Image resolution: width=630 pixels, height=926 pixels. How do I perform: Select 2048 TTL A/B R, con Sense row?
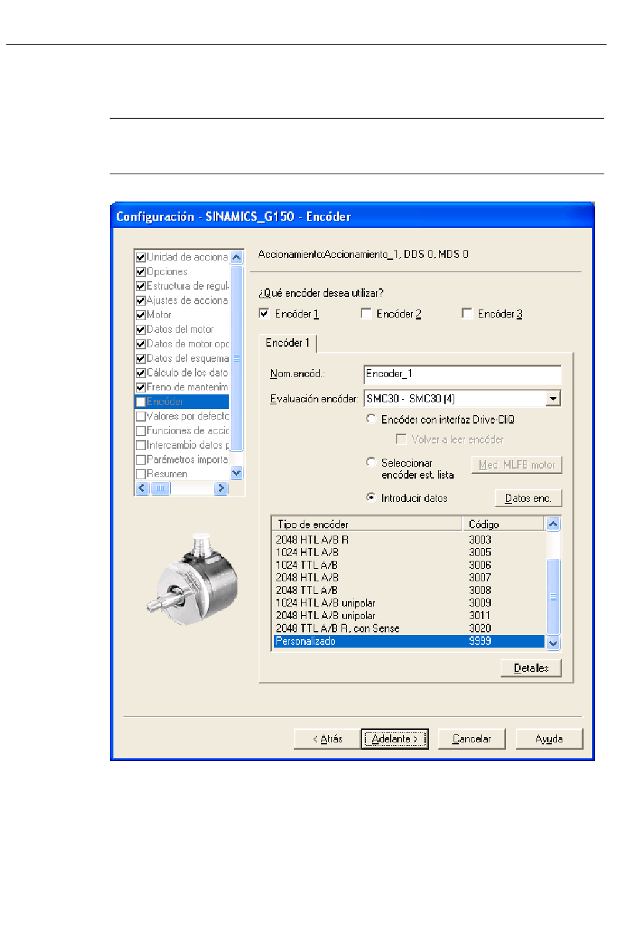(x=409, y=628)
